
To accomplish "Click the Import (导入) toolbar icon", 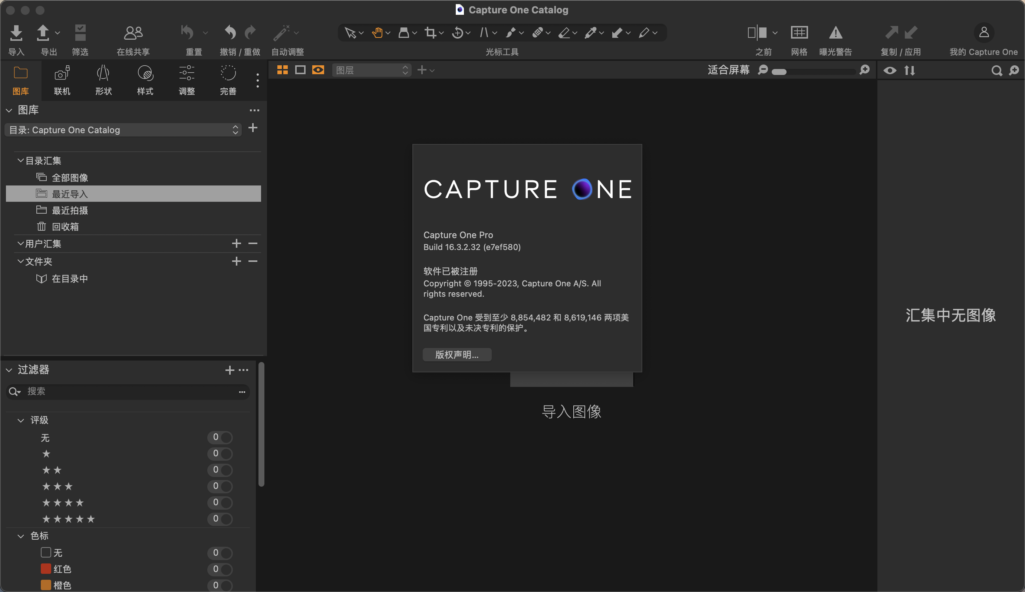I will click(x=16, y=33).
